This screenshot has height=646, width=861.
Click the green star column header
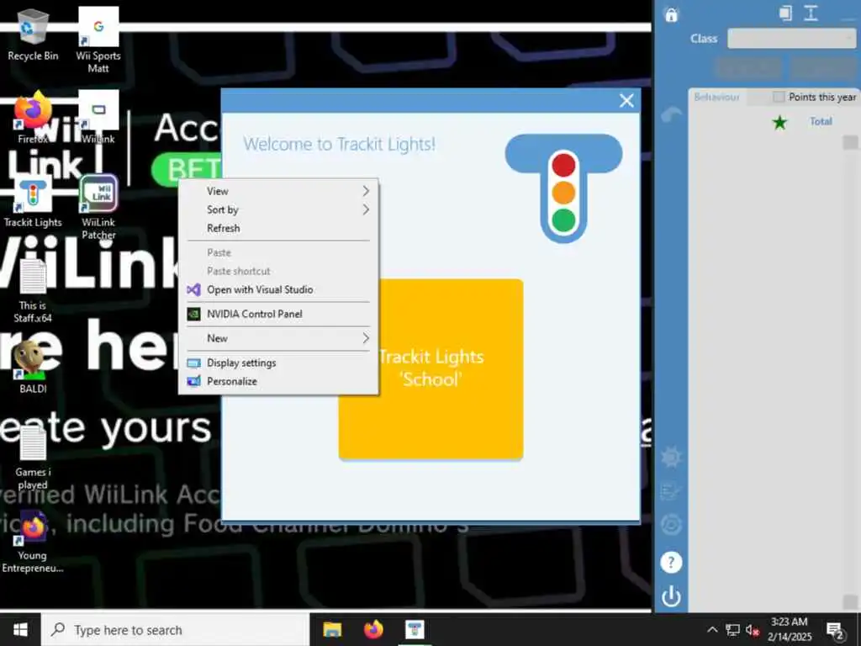point(779,122)
